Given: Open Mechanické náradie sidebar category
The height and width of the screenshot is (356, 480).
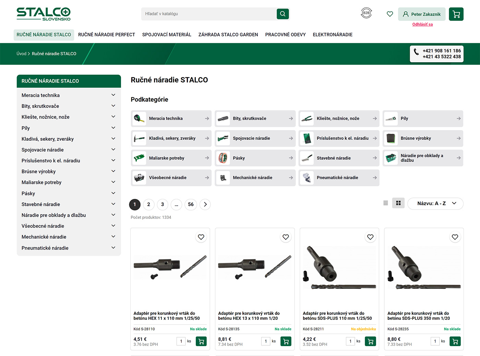Looking at the screenshot, I should (44, 237).
